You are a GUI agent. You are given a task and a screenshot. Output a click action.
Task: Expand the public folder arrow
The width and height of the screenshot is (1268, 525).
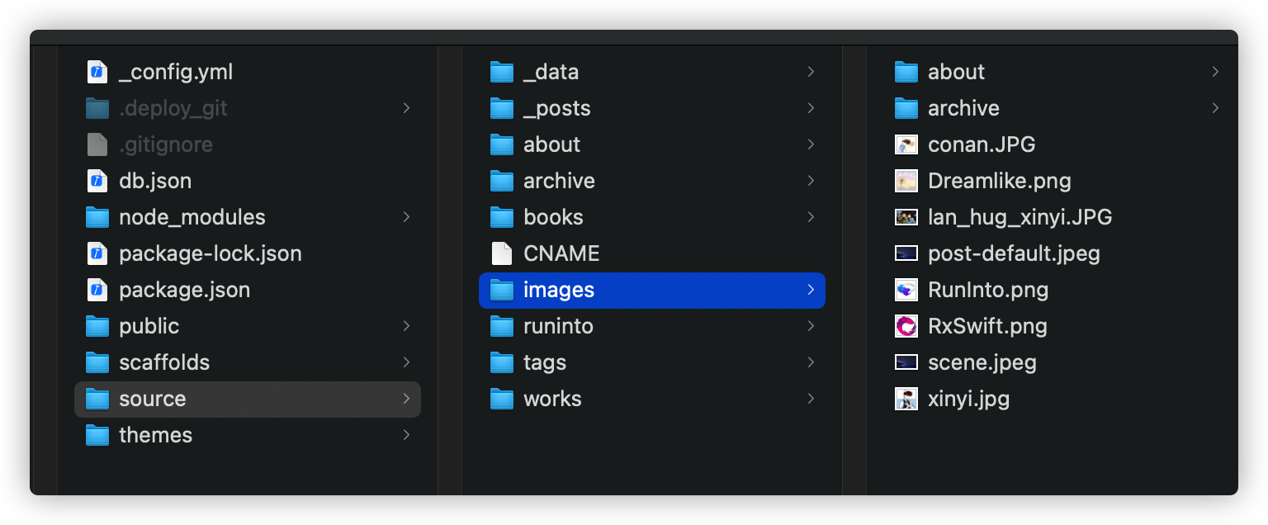[x=406, y=326]
